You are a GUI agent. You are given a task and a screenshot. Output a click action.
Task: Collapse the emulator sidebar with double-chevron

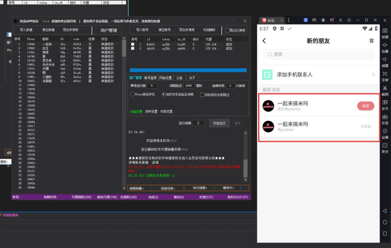coord(385,20)
